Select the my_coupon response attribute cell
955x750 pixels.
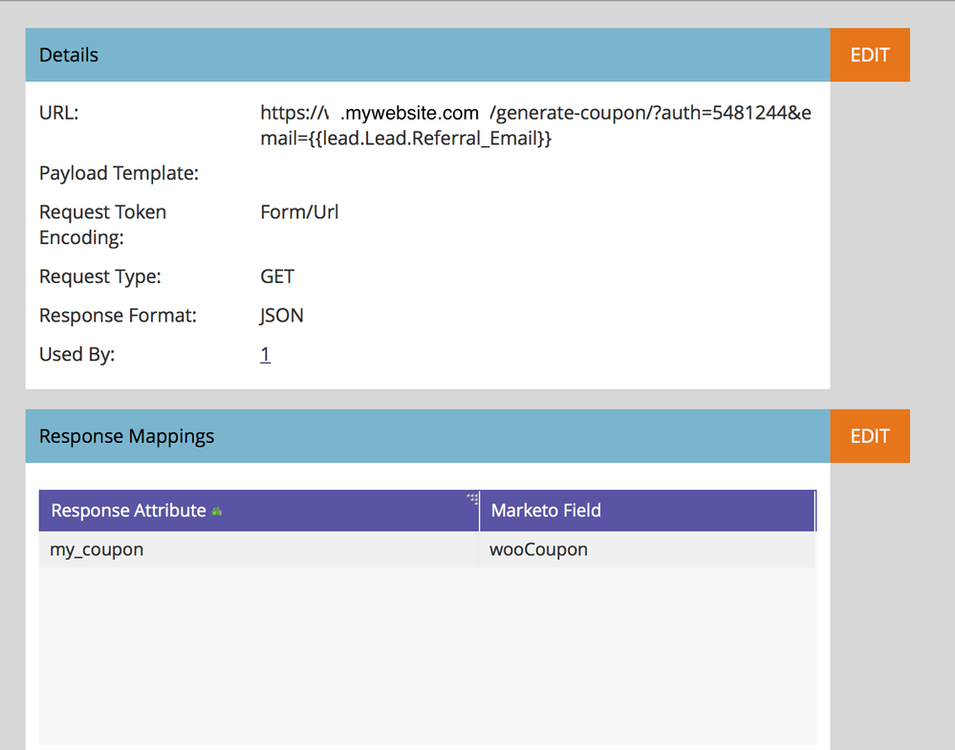259,549
